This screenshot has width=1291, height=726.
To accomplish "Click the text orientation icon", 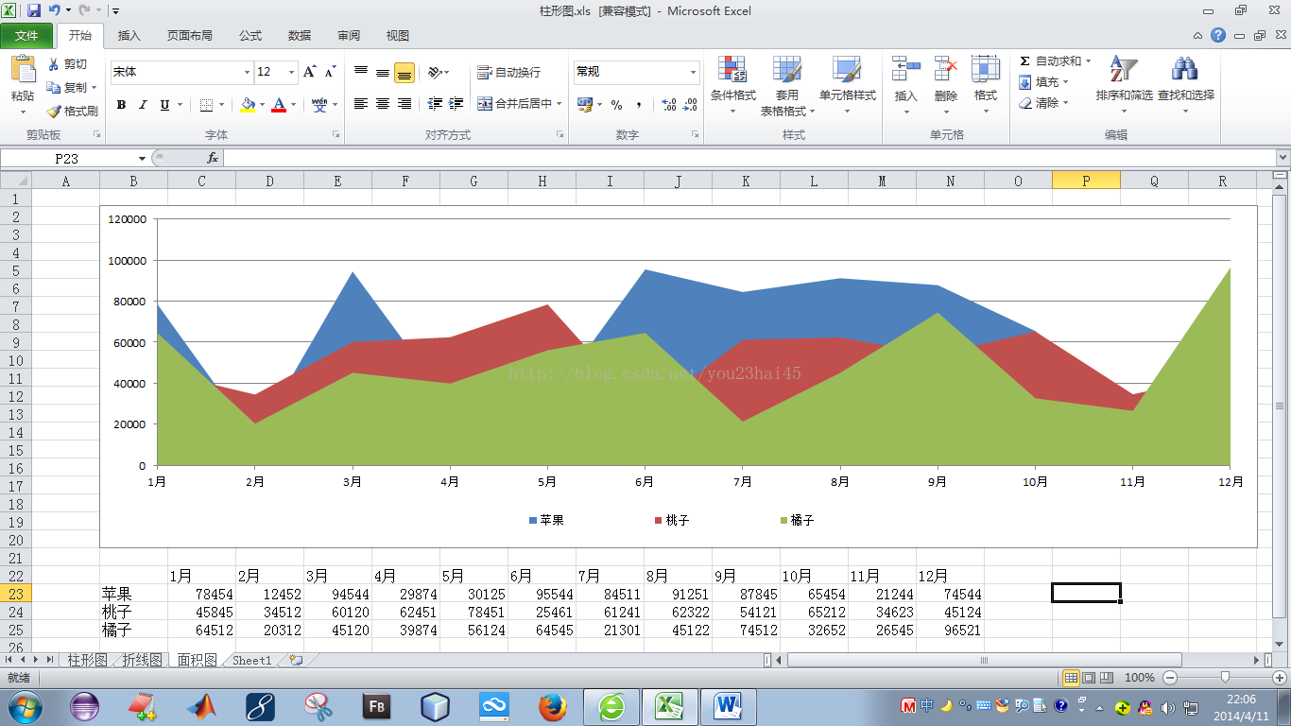I will 435,72.
